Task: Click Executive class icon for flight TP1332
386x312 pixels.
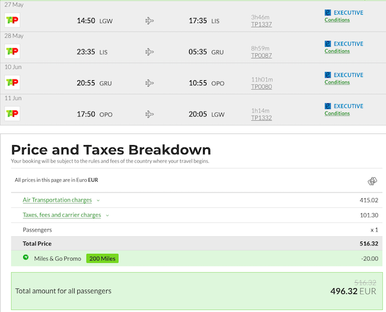Action: pos(327,106)
